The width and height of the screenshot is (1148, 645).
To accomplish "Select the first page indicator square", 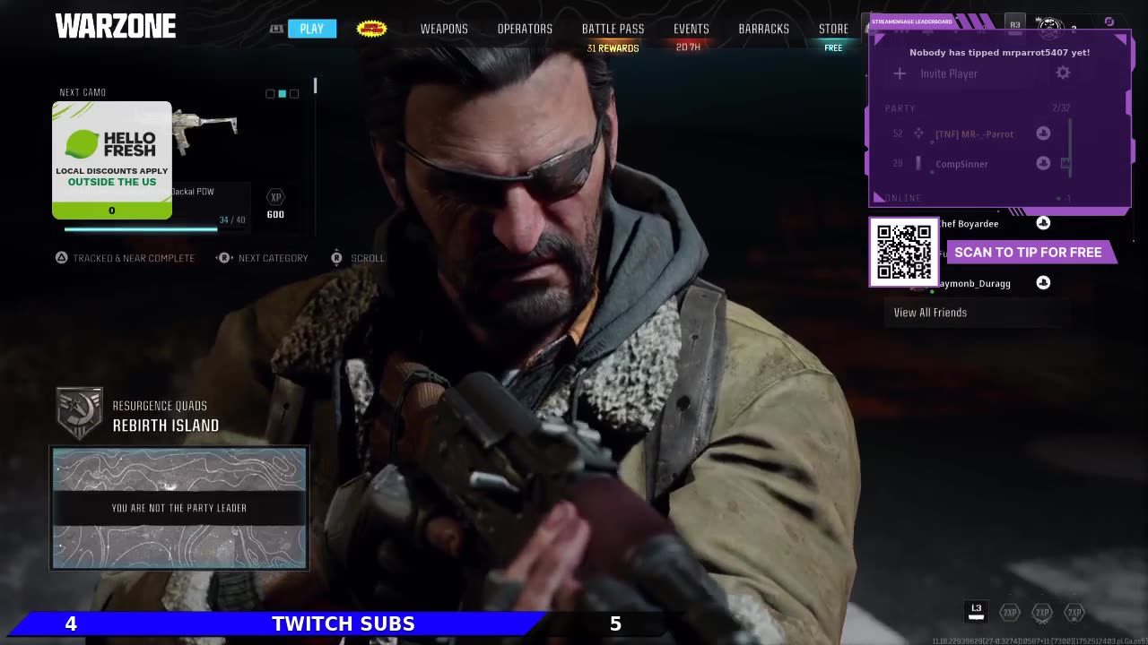I will point(270,94).
